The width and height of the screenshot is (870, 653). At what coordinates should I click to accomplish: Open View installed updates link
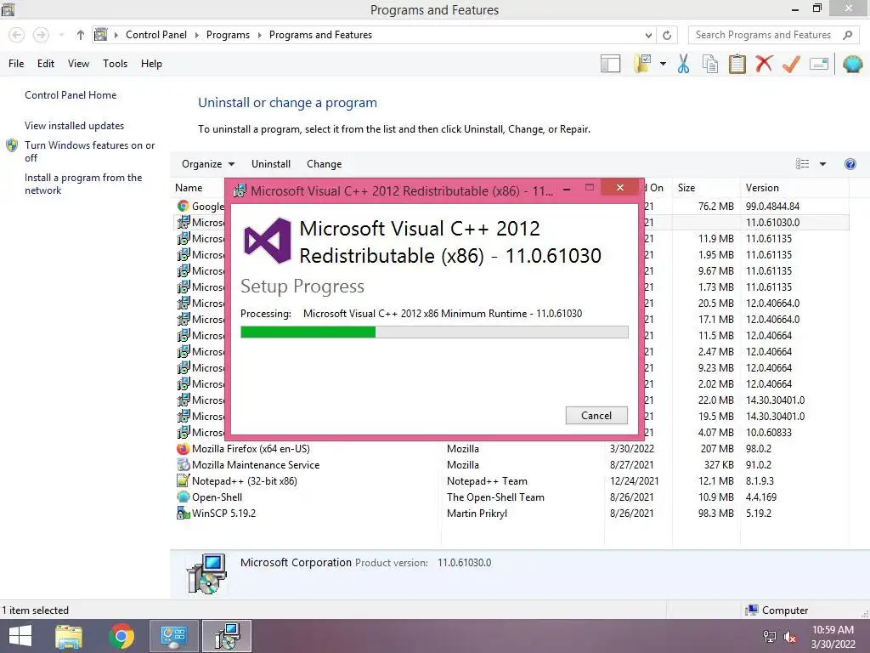[75, 126]
